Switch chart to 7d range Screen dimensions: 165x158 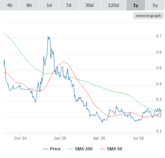(x=69, y=5)
